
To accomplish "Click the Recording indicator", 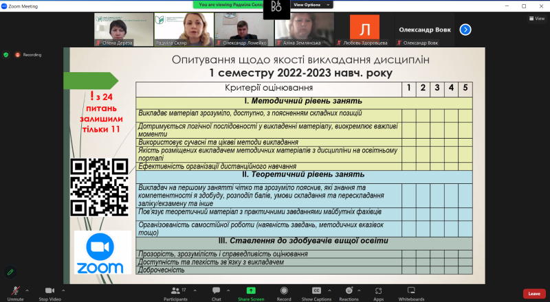I will point(28,55).
